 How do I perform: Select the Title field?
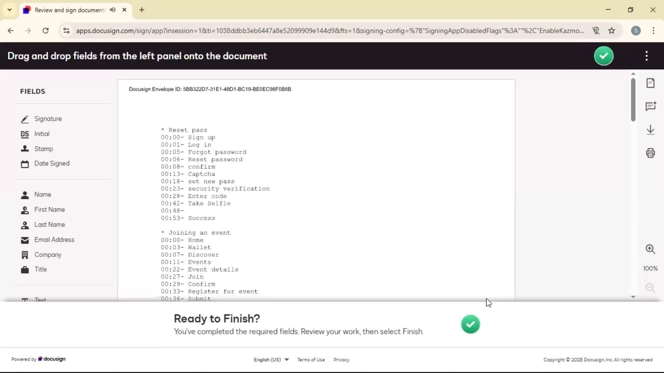pos(34,269)
